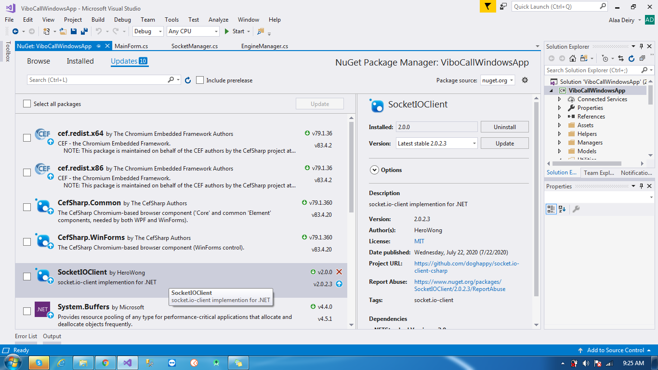This screenshot has height=370, width=658.
Task: Switch to the Installed tab
Action: coord(80,61)
